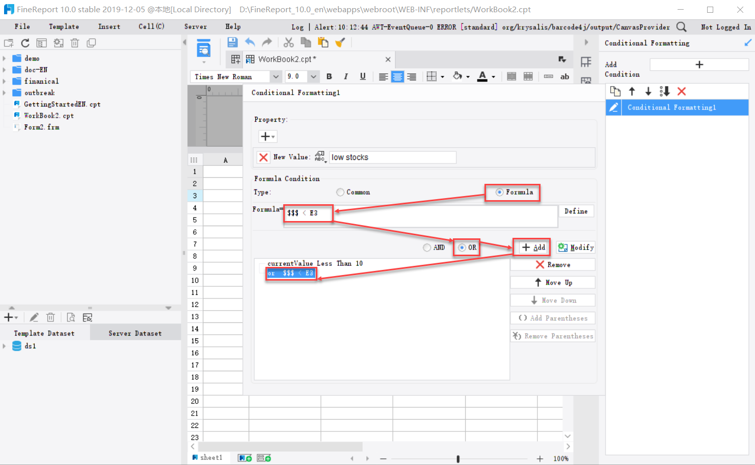This screenshot has width=755, height=465.
Task: Click the Save icon in toolbar
Action: [x=232, y=43]
